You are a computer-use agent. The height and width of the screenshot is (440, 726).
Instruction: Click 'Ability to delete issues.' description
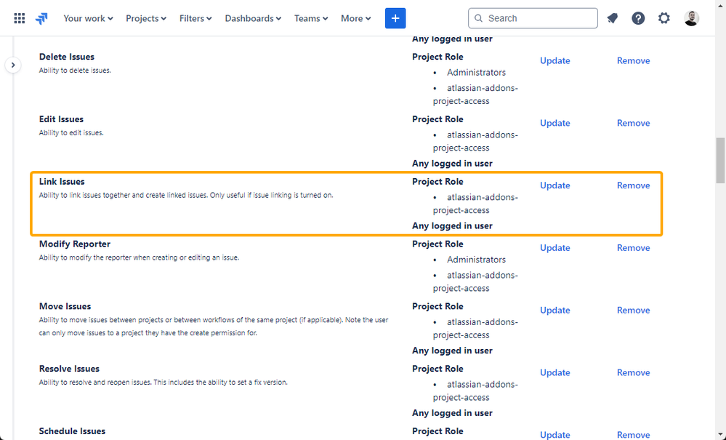tap(75, 71)
